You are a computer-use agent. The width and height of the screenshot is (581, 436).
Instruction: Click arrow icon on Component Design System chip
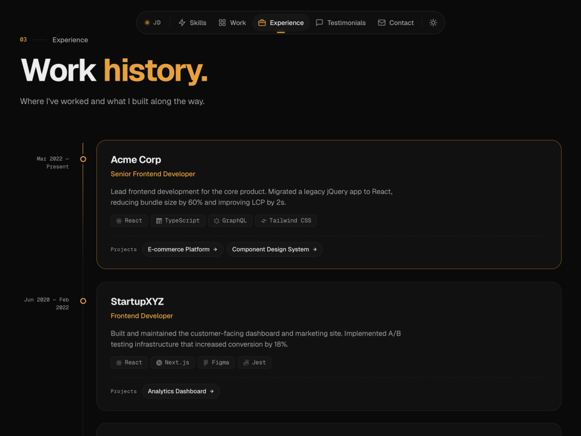(x=314, y=249)
